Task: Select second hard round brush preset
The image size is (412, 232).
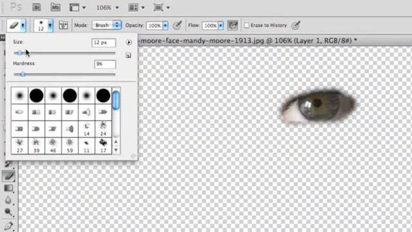Action: pyautogui.click(x=70, y=95)
